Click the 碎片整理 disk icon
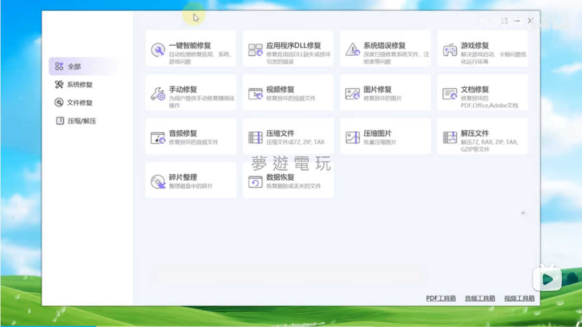582x327 pixels. pos(158,182)
